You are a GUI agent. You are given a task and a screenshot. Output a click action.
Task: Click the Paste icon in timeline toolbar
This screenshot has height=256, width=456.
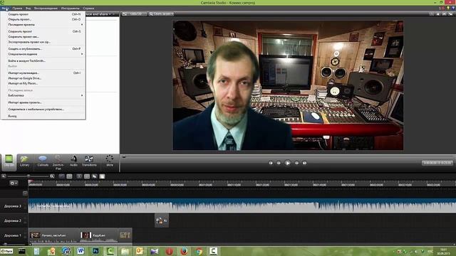[x=102, y=176]
